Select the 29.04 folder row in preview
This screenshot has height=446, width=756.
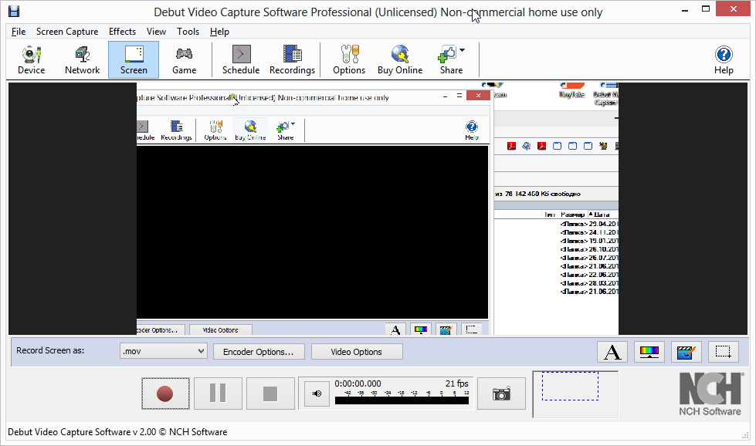(588, 224)
